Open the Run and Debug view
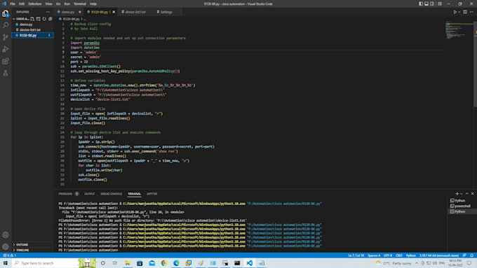Screen dimensions: 477x268 click(6, 49)
